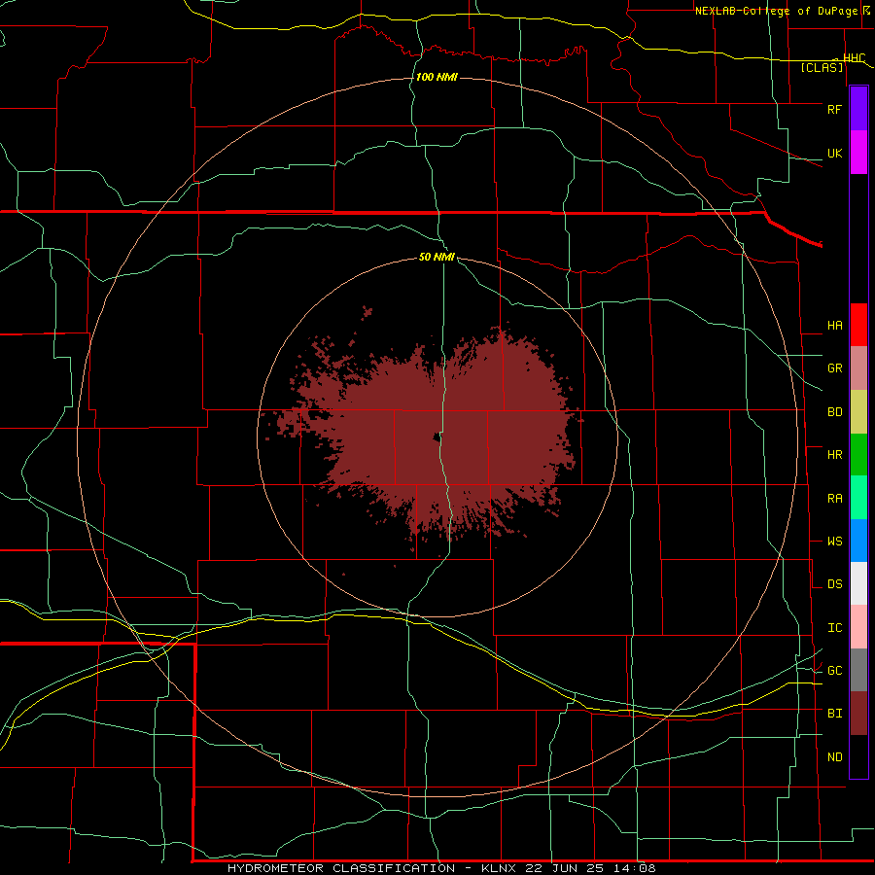The height and width of the screenshot is (875, 875).
Task: Click the radar site center gap in the echo
Action: (x=436, y=437)
